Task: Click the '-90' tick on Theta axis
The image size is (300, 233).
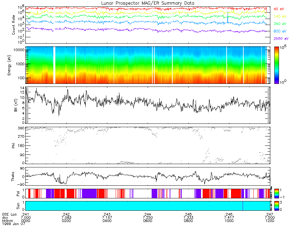Action: pyautogui.click(x=21, y=184)
